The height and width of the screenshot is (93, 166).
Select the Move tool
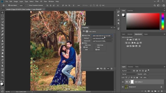(x=2, y=13)
